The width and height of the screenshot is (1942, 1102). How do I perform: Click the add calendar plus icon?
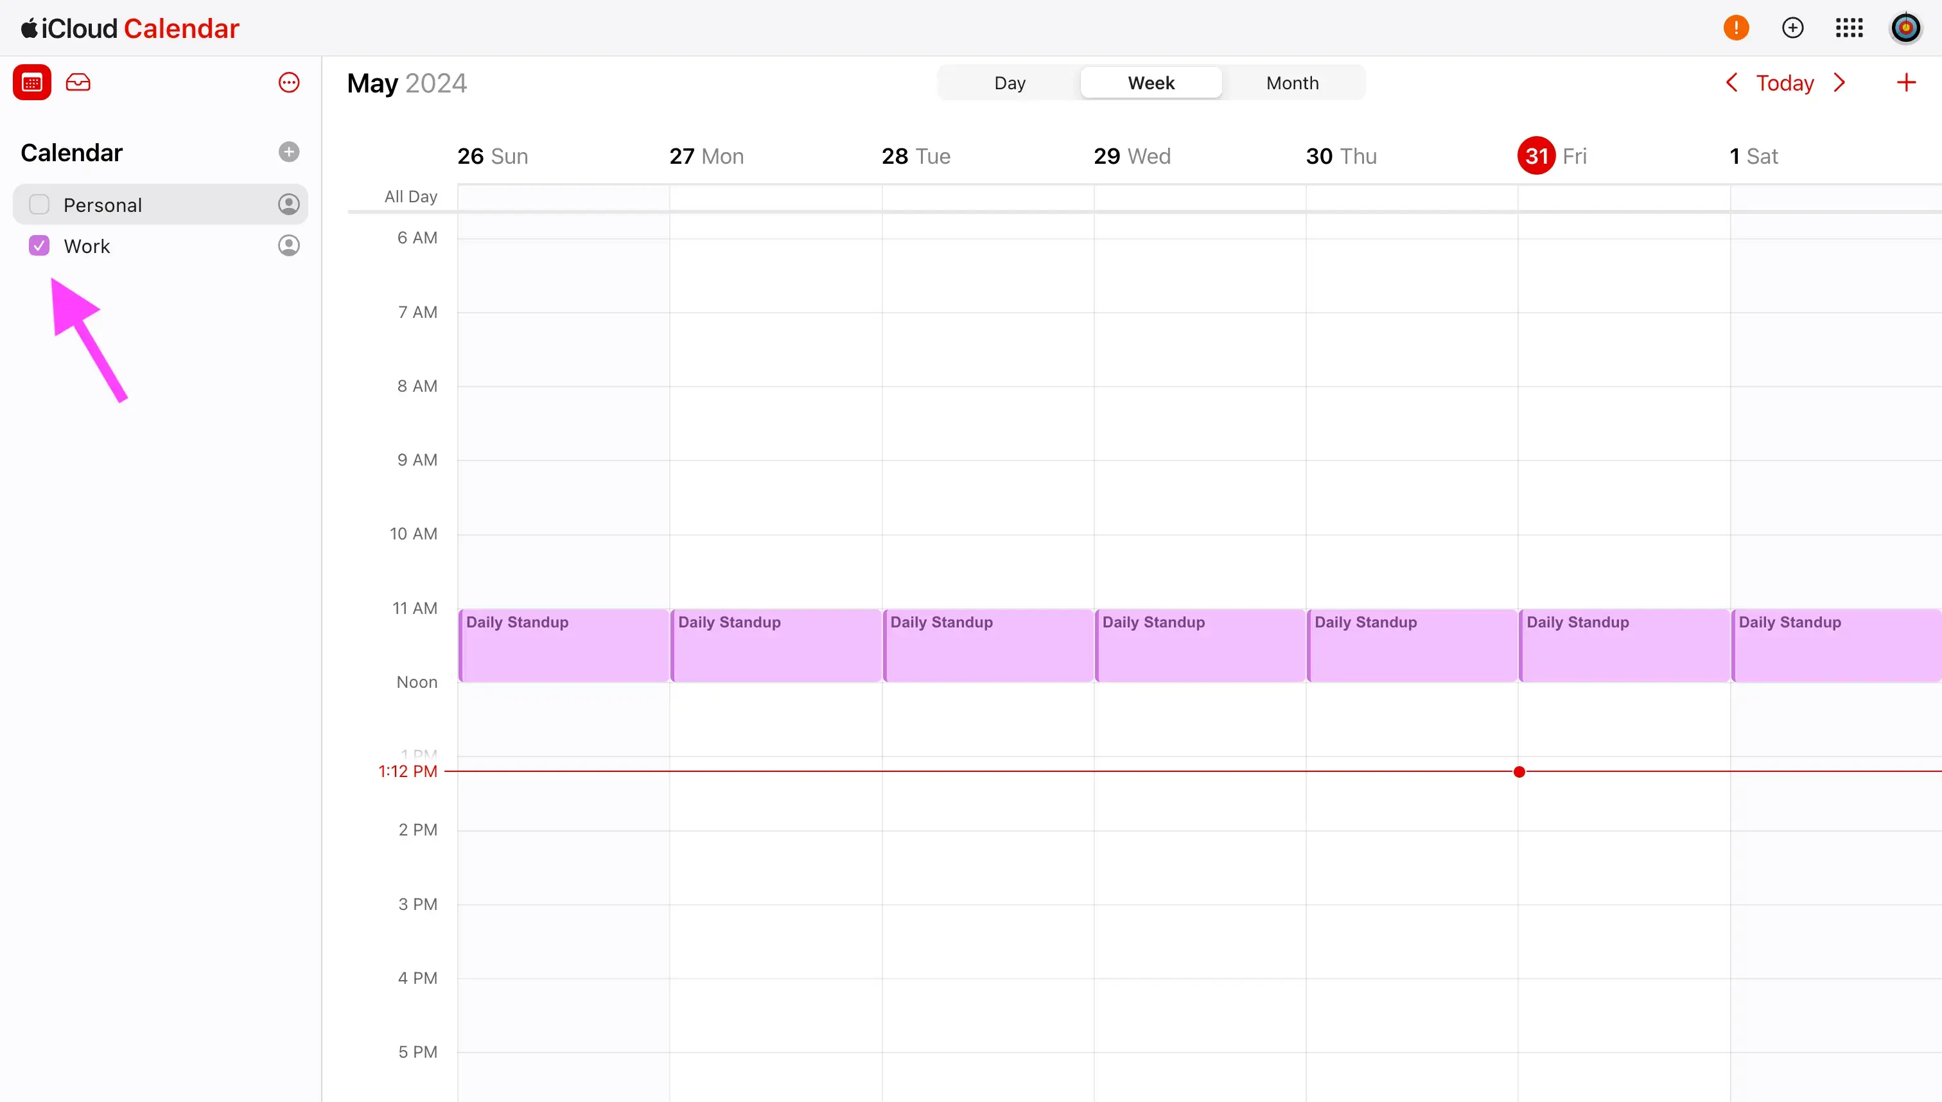coord(290,150)
